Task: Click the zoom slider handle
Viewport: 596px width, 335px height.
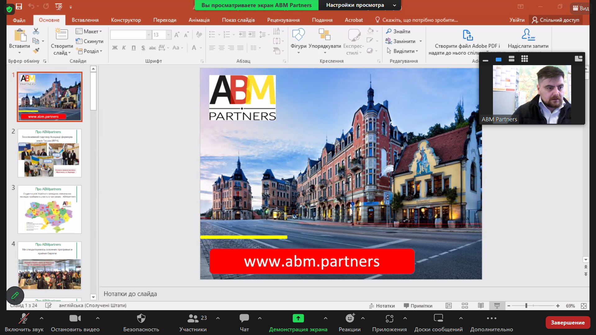Action: tap(526, 306)
